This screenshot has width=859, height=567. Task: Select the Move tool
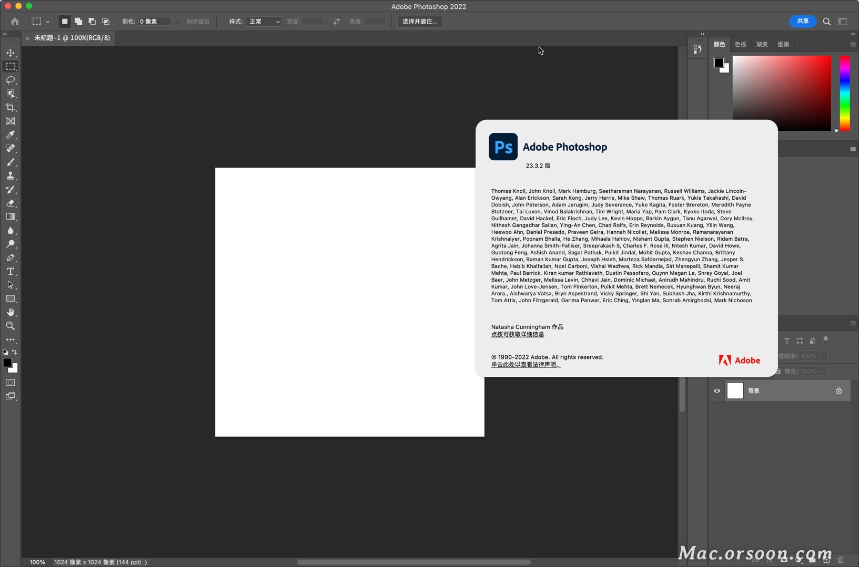[x=11, y=53]
